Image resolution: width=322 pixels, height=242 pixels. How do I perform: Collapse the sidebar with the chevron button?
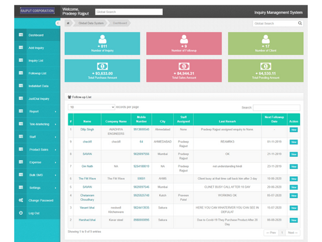click(58, 23)
